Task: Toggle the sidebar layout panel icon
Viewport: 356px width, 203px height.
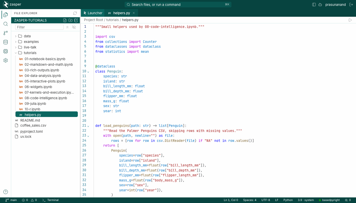Action: click(314, 5)
